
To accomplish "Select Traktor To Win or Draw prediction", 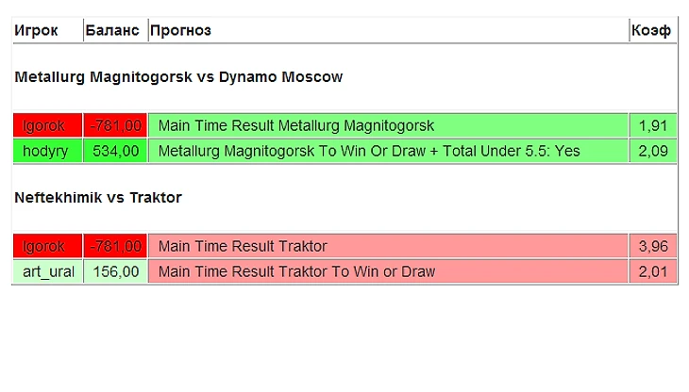I will pyautogui.click(x=296, y=271).
